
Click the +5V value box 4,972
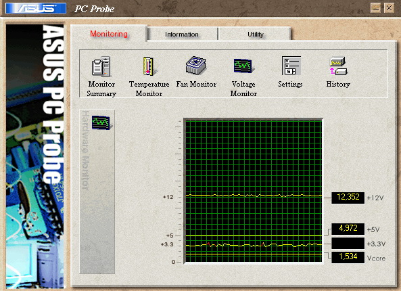[348, 229]
